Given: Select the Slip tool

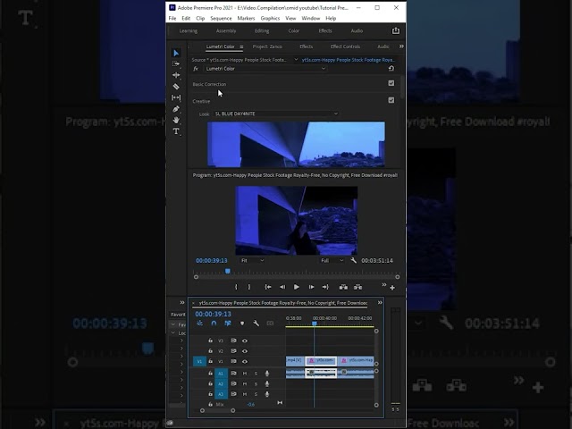Looking at the screenshot, I should click(x=176, y=97).
